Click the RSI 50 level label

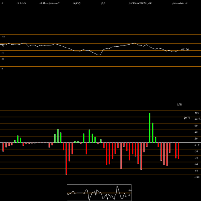tap(3, 53)
